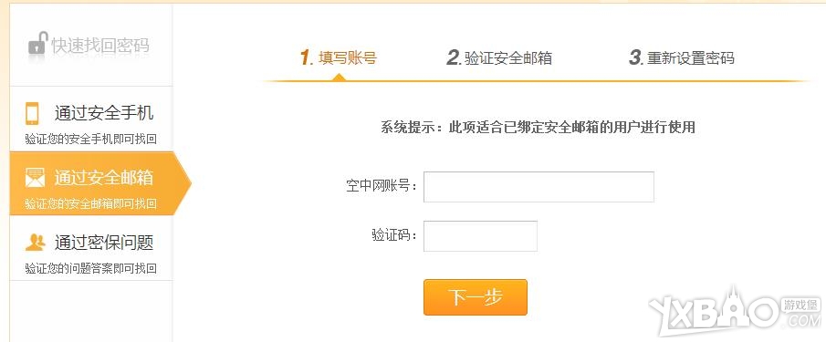
Task: Select the 通过安全手机 recovery option
Action: click(x=91, y=119)
